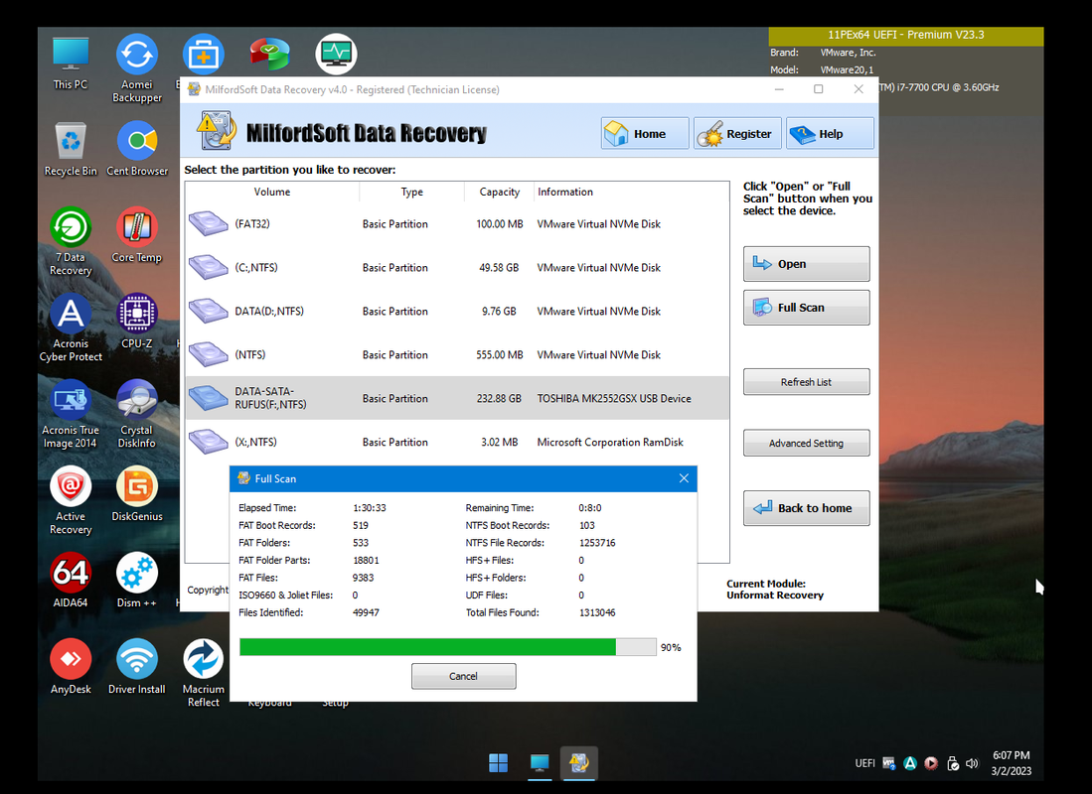Launch CPU-Z desktop icon
1092x794 pixels.
136,322
